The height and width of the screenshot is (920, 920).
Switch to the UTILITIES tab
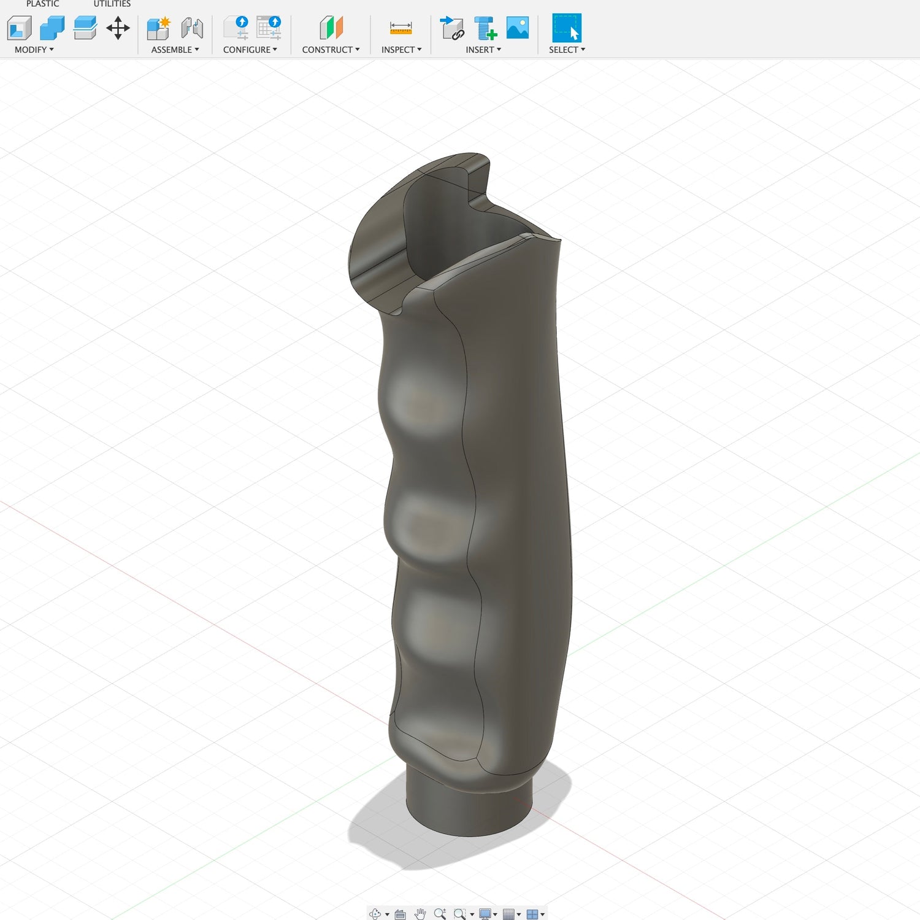[x=112, y=4]
